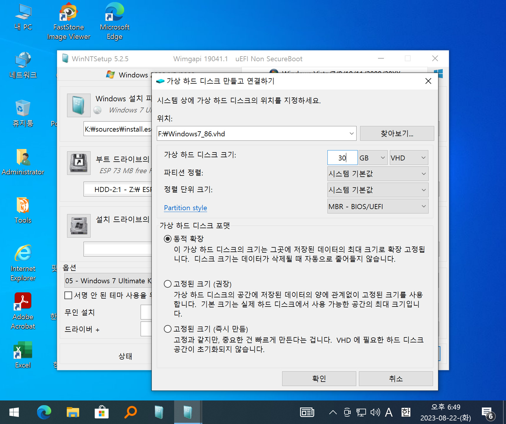Open the notification center icon
This screenshot has width=506, height=424.
488,413
